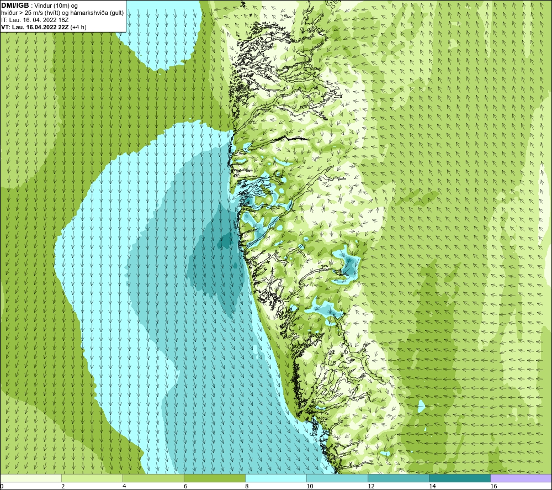This screenshot has height=490, width=552.
Task: Click the 10–12 m/s legend swatch
Action: pos(337,478)
